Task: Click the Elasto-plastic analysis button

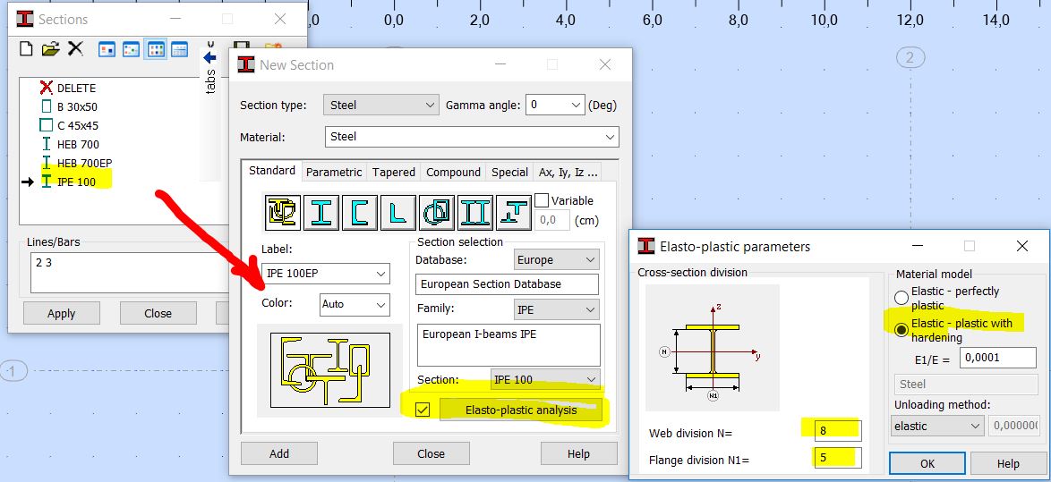Action: [521, 410]
